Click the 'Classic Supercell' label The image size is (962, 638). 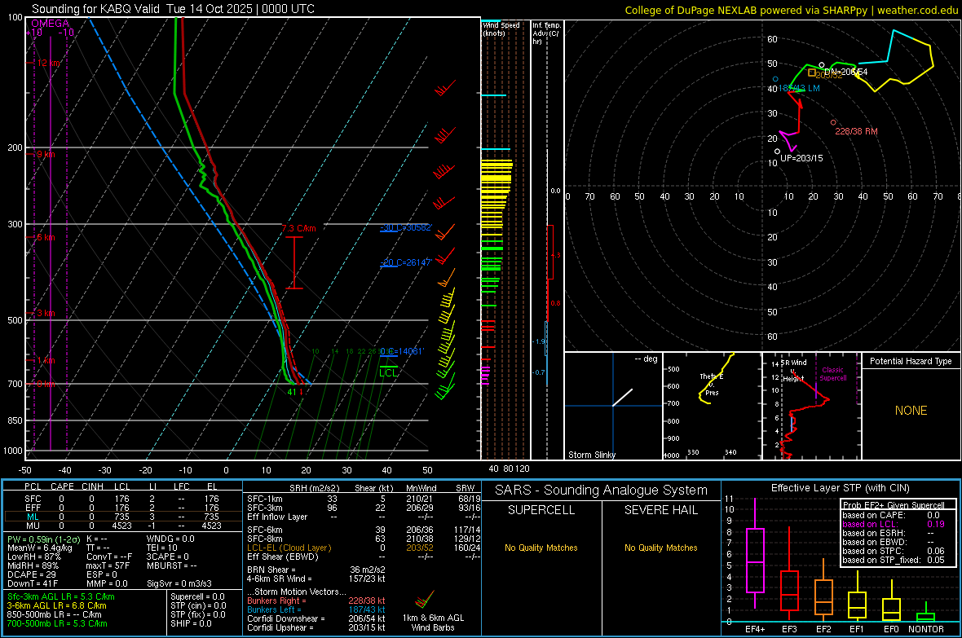(832, 374)
